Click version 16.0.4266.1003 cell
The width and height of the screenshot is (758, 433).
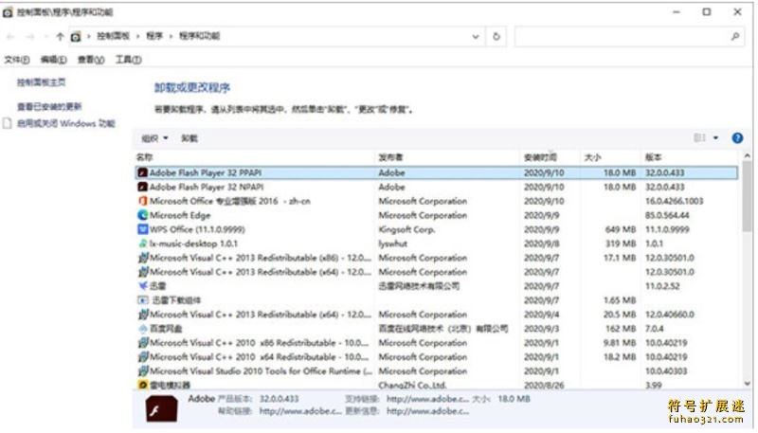pyautogui.click(x=674, y=201)
